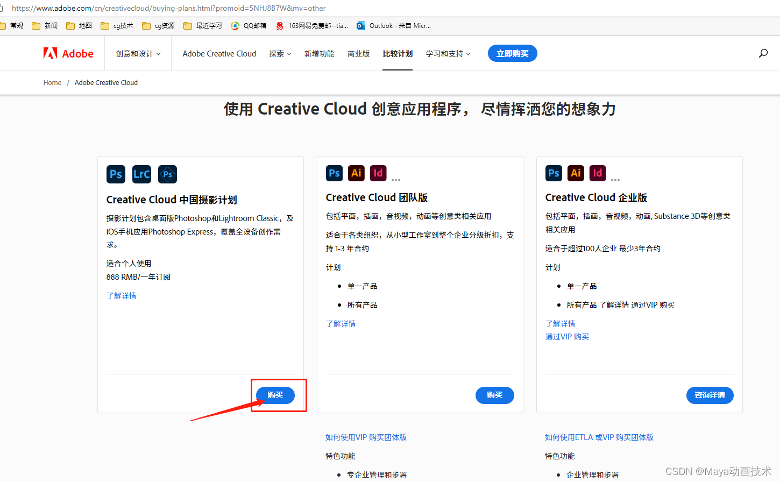Click the more apps dots in the Enterprise edition card

click(x=615, y=180)
